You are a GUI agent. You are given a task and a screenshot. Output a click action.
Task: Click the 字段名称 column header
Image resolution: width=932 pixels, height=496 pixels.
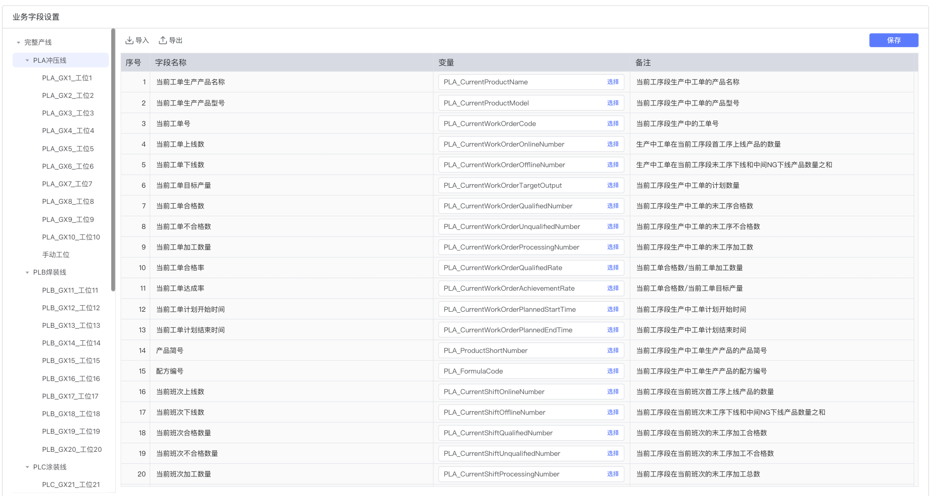click(171, 63)
